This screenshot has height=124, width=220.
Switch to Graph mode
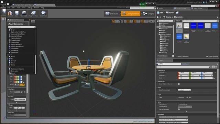[x=148, y=14]
